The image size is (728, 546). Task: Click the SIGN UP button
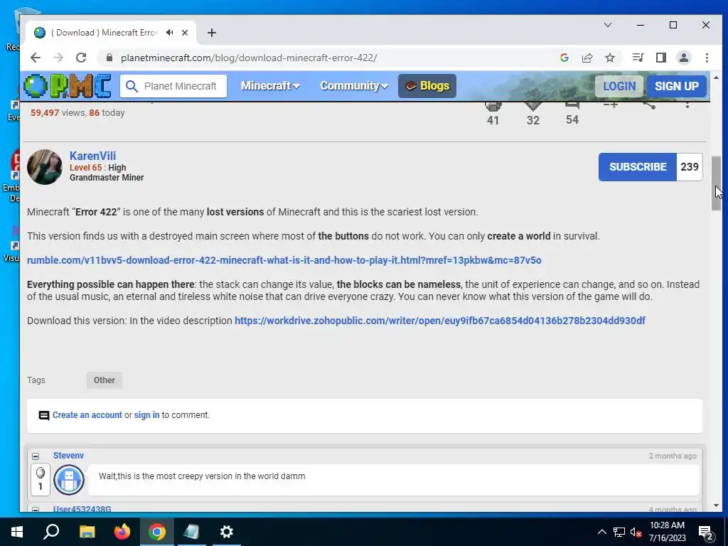click(x=677, y=86)
